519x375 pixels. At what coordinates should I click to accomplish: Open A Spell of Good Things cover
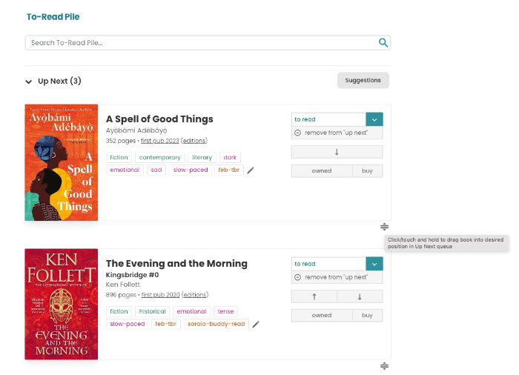[62, 162]
